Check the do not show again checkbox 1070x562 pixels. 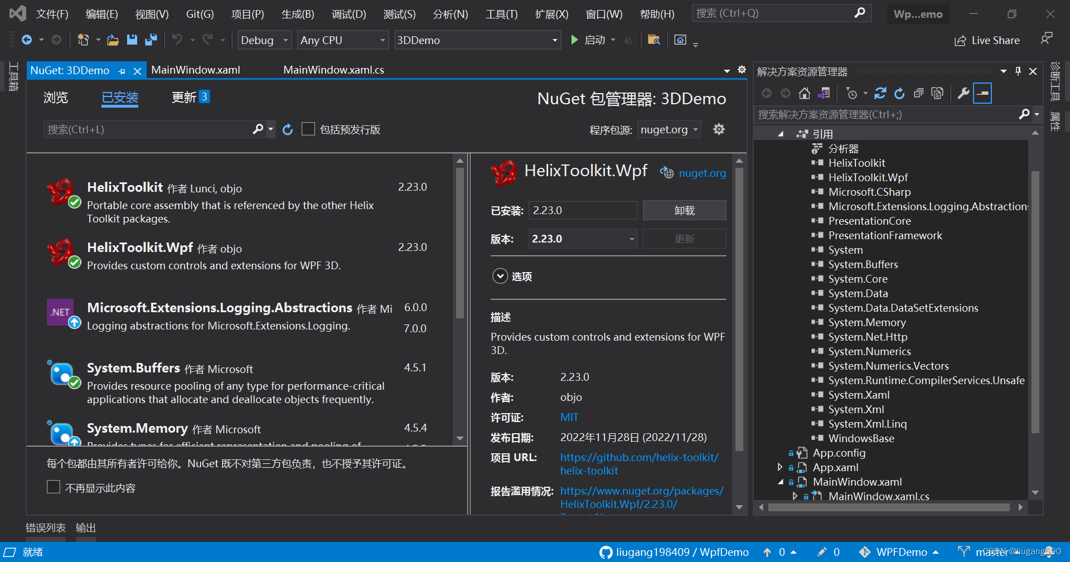click(54, 487)
